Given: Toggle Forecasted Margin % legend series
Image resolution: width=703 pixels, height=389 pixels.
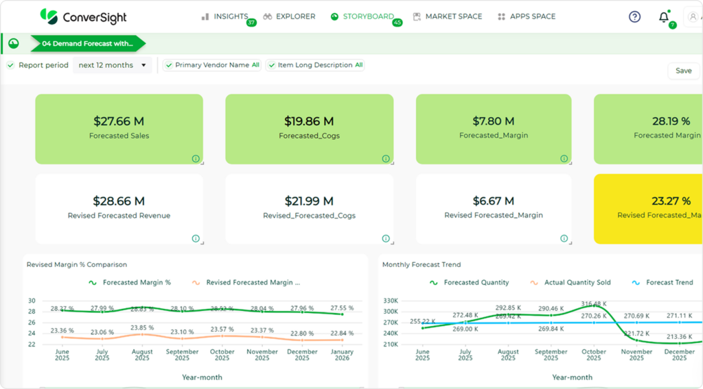Looking at the screenshot, I should [130, 283].
